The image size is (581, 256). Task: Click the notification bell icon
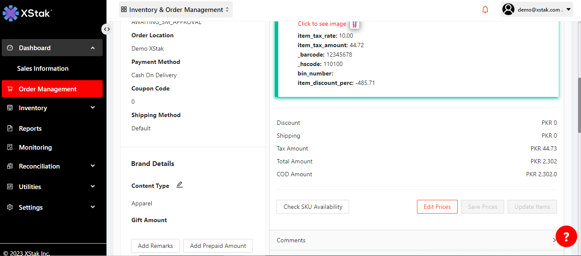coord(485,9)
